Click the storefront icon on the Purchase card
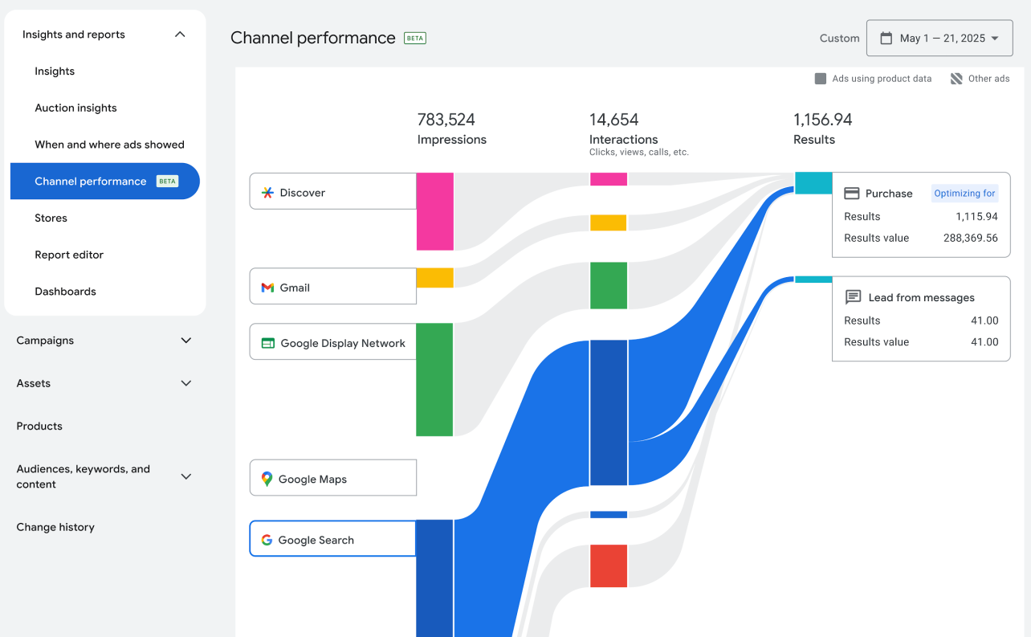This screenshot has width=1031, height=637. [851, 193]
